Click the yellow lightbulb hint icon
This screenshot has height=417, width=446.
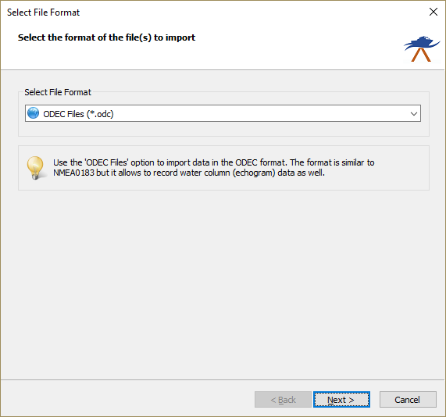pyautogui.click(x=35, y=168)
